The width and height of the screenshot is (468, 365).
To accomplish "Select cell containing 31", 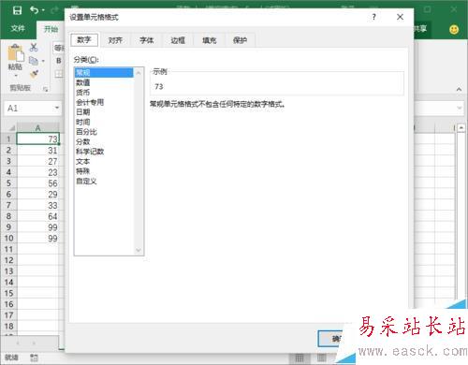I will coord(37,151).
